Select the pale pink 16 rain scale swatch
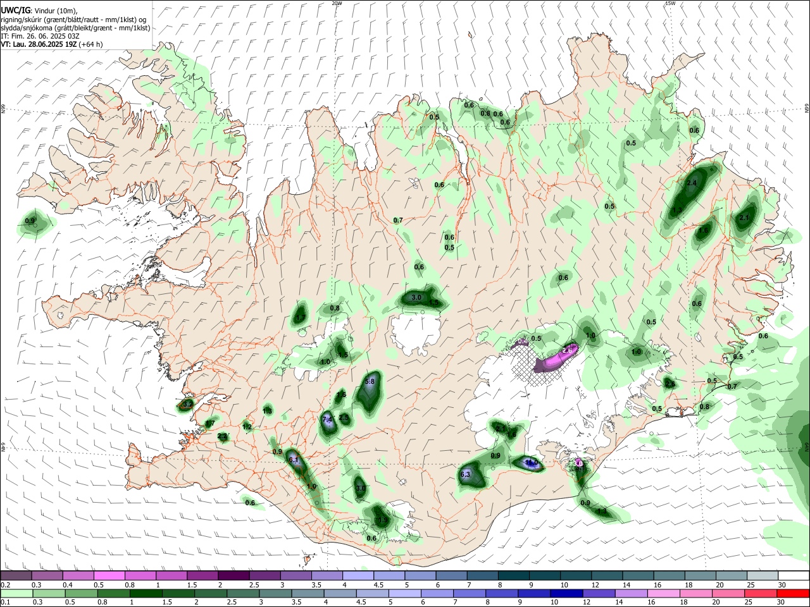Screen dimensions: 810x607 pos(663,593)
